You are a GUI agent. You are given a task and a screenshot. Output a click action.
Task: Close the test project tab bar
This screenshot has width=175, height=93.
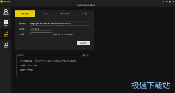tap(173, 5)
